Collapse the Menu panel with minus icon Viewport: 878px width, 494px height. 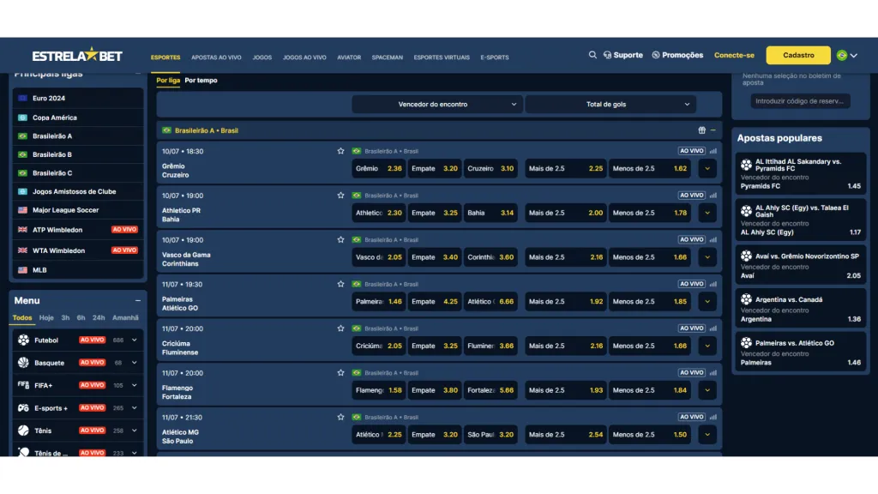pos(137,301)
